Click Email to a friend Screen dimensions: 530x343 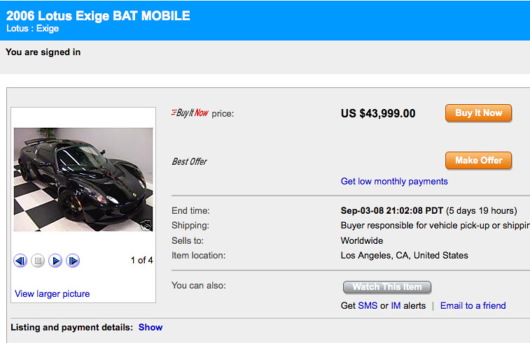(x=473, y=306)
